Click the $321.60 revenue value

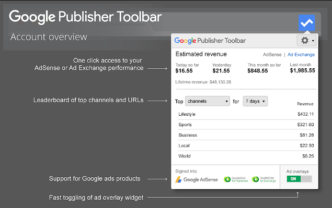[x=305, y=125]
